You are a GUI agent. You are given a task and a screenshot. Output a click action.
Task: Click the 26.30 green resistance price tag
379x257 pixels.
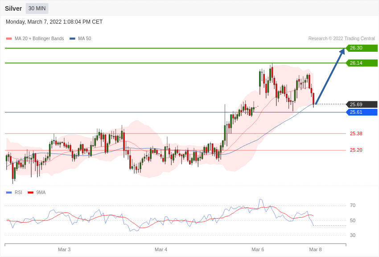(x=362, y=48)
